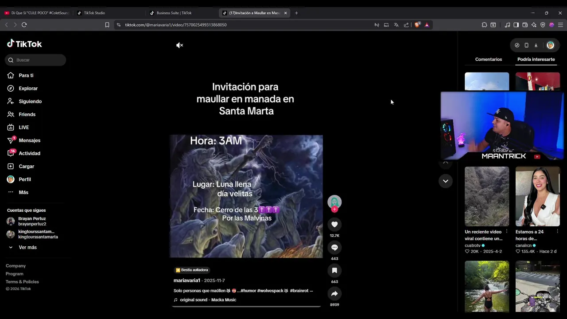Open canalrcn recommended video thumbnail
567x319 pixels.
[538, 196]
